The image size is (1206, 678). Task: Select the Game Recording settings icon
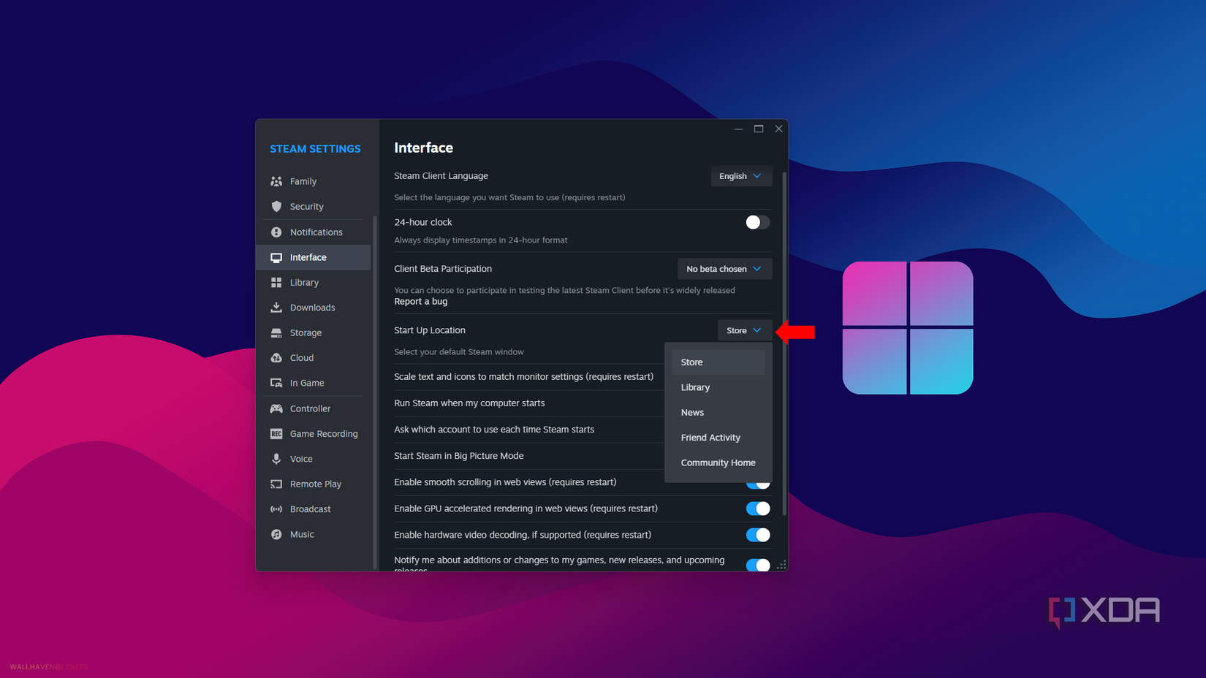[x=276, y=433]
